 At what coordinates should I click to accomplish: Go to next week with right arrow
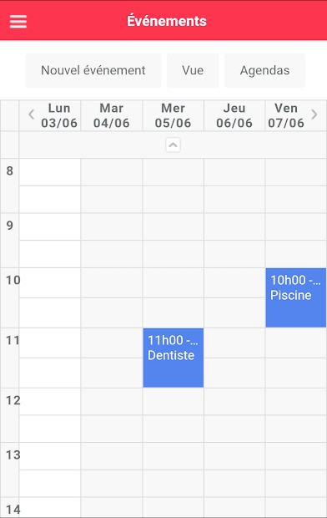pos(314,114)
